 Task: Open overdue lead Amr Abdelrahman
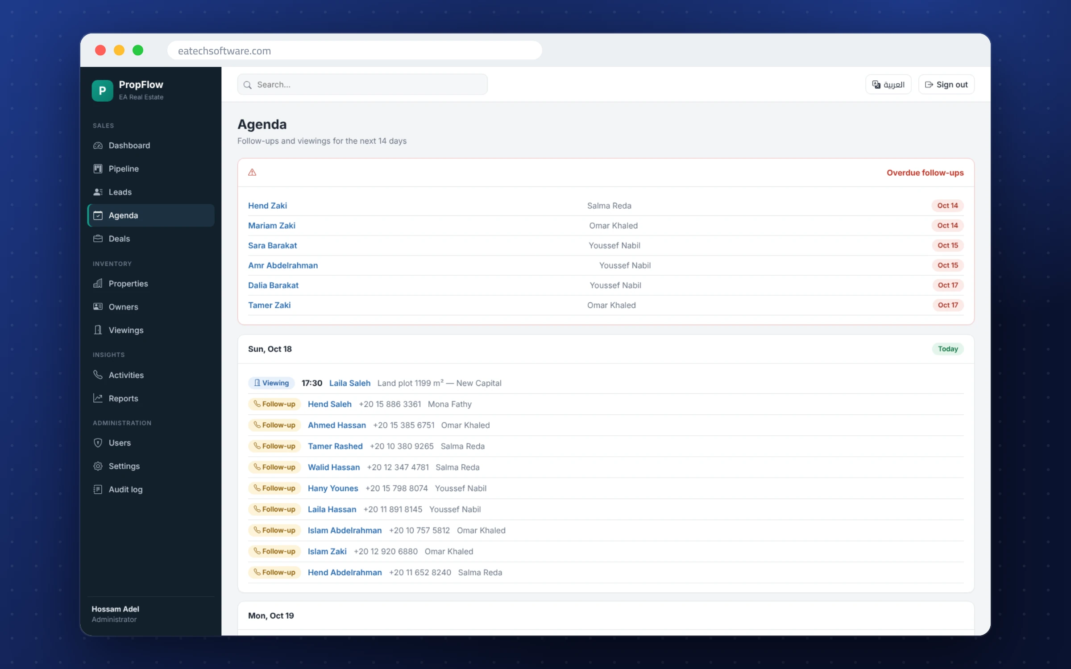coord(283,265)
